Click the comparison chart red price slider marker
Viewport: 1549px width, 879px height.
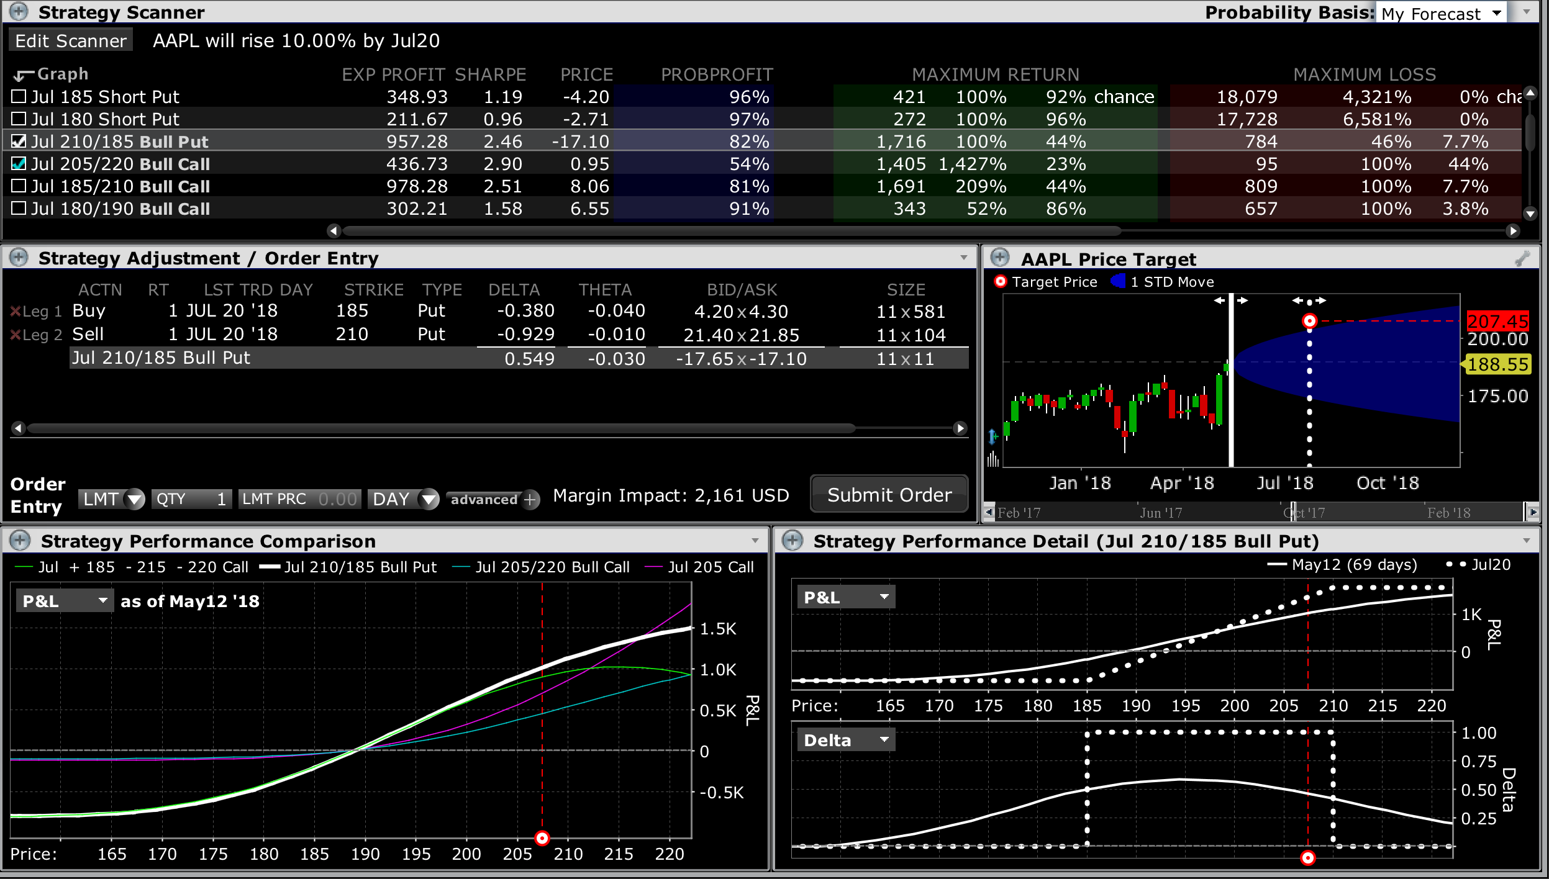coord(542,839)
